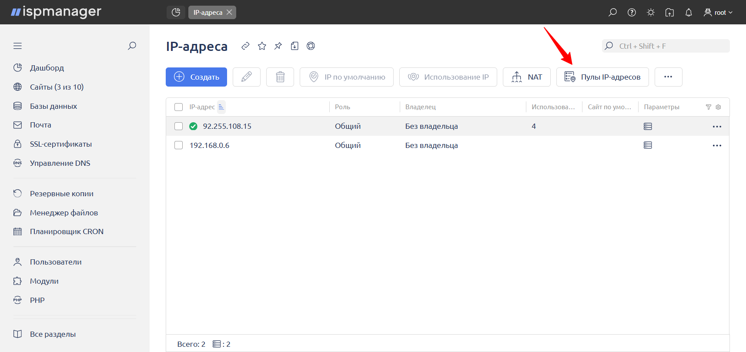Viewport: 746px width, 352px height.
Task: Click the copy link icon near page title
Action: 245,46
